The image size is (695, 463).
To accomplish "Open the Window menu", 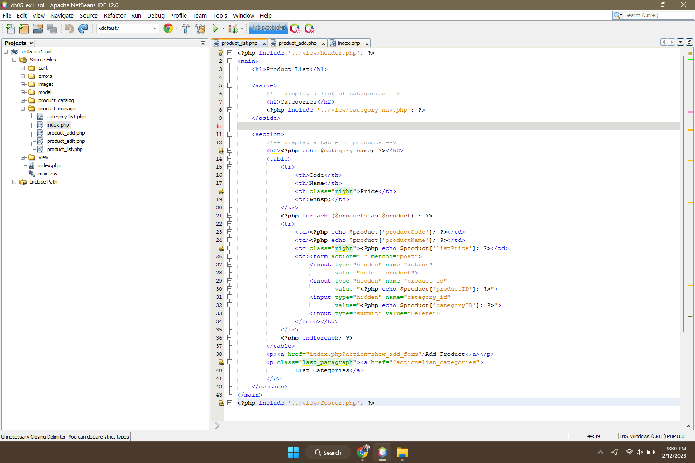I will (x=243, y=15).
